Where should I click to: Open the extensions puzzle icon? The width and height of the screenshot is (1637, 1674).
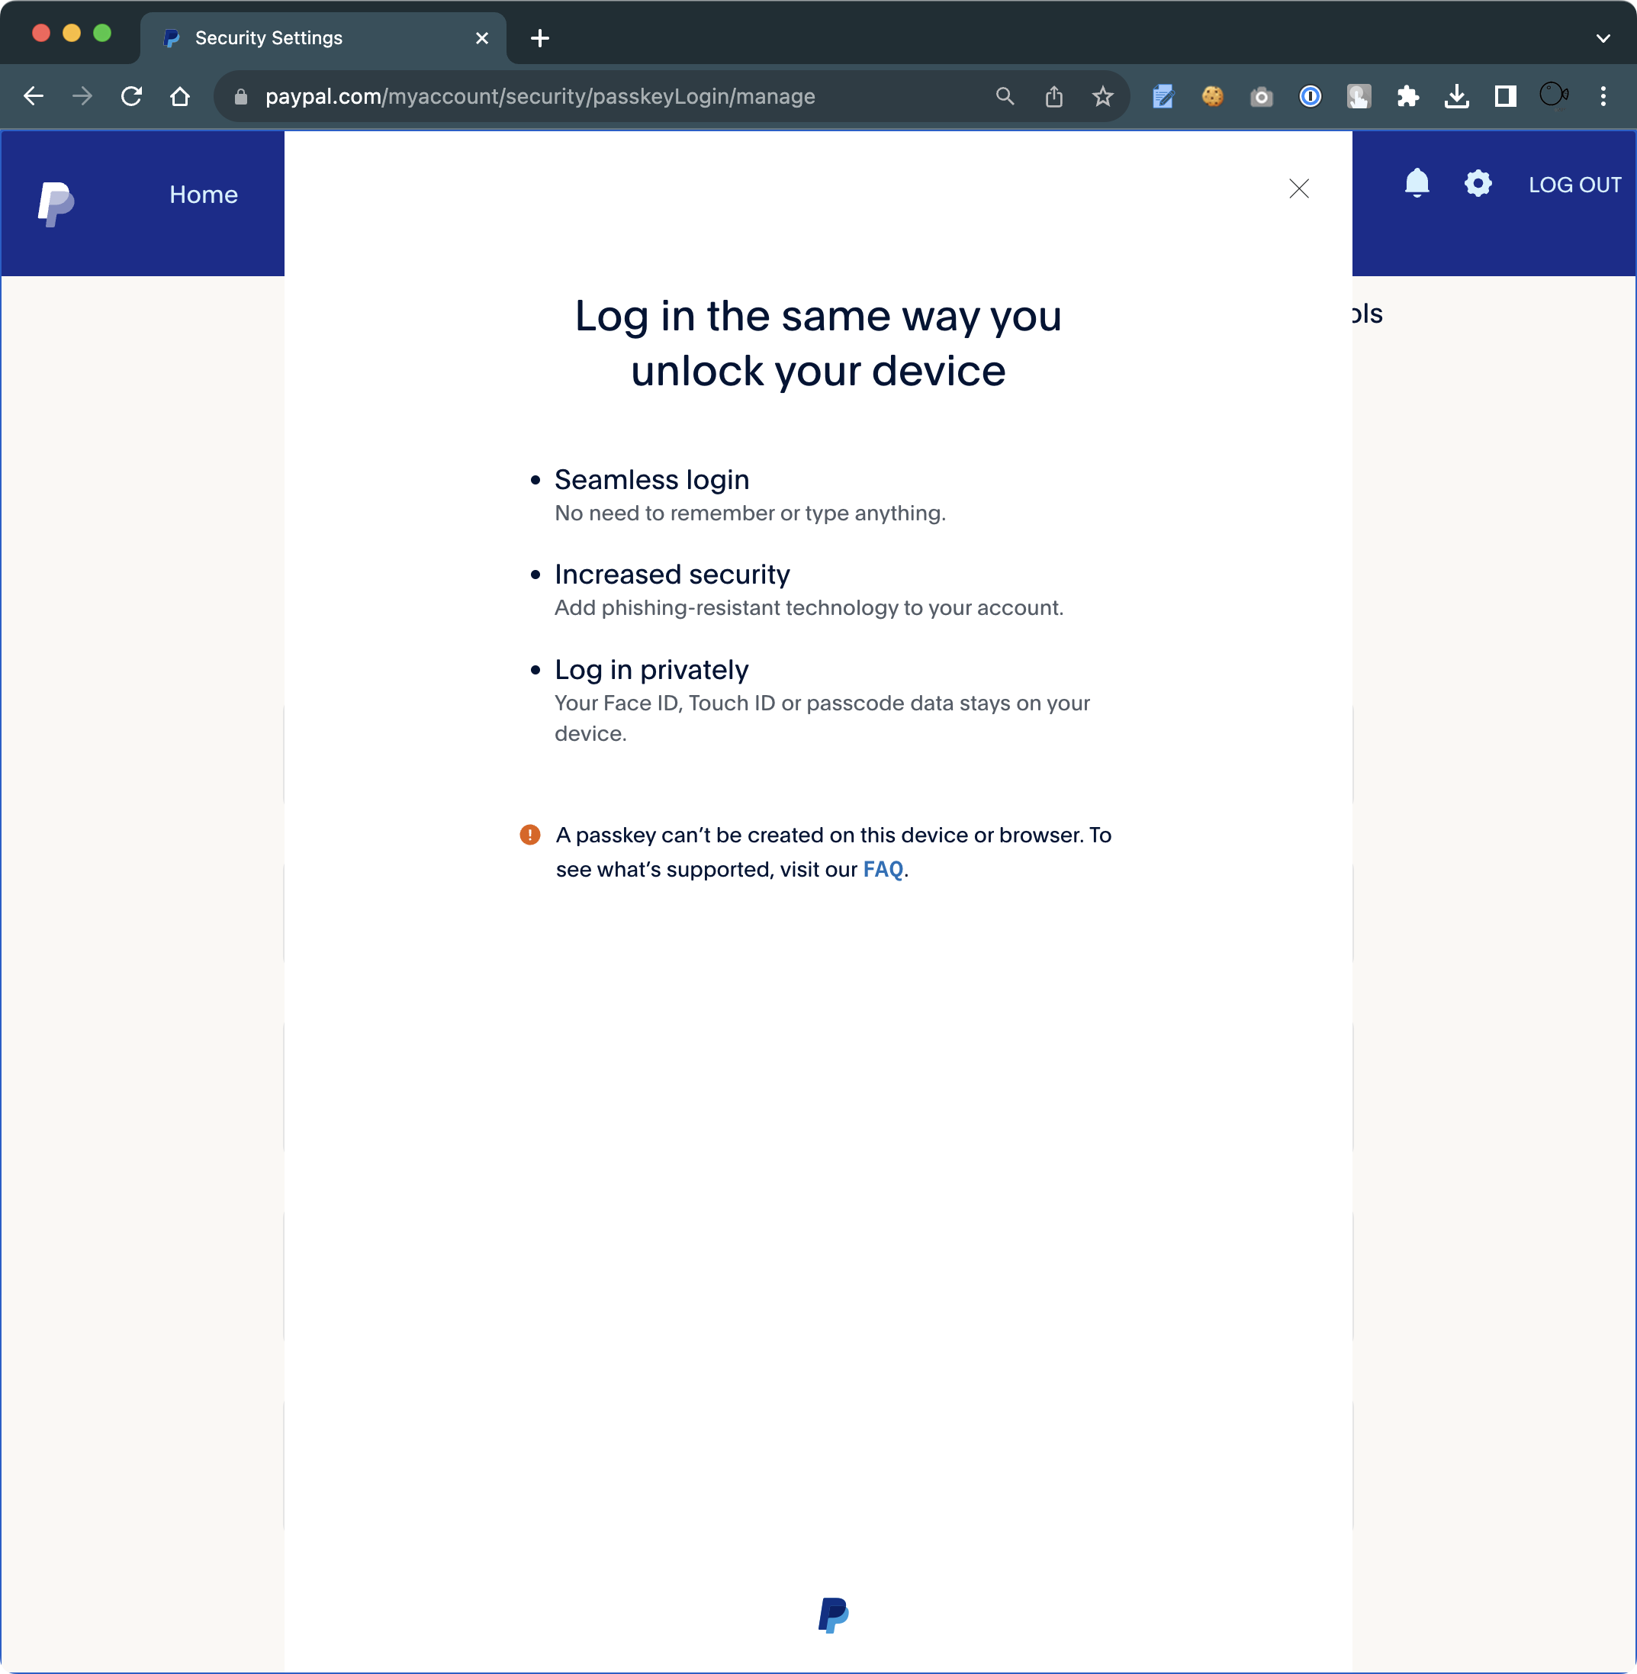(1407, 96)
